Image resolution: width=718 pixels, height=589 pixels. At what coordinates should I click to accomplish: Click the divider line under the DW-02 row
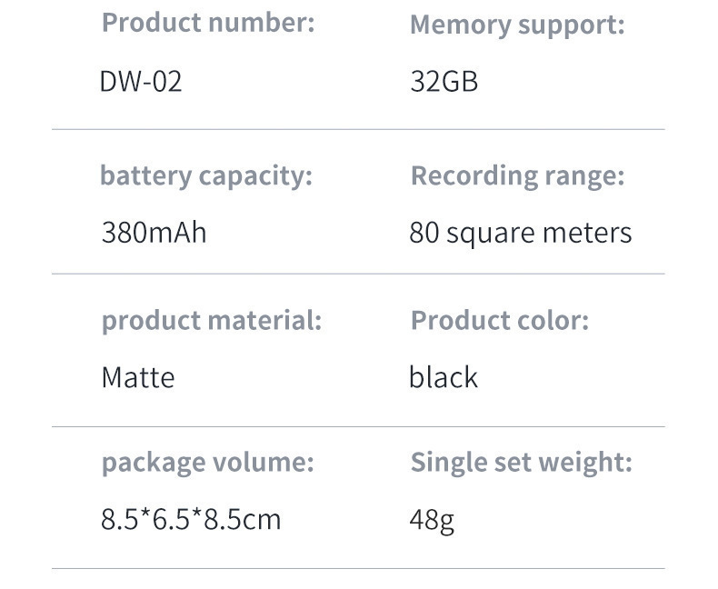(358, 129)
